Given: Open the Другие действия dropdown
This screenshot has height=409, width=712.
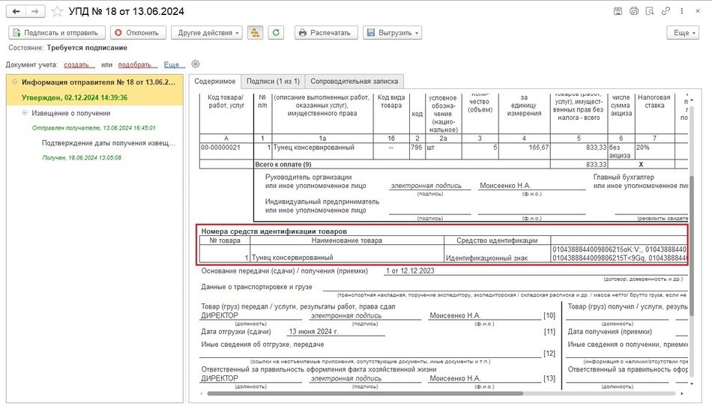Looking at the screenshot, I should coord(206,33).
